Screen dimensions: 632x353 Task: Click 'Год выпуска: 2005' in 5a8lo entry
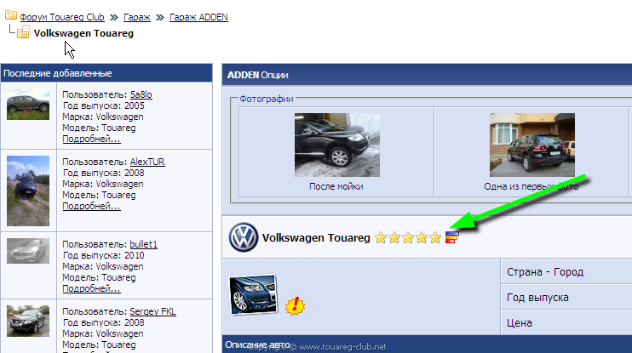click(x=103, y=105)
